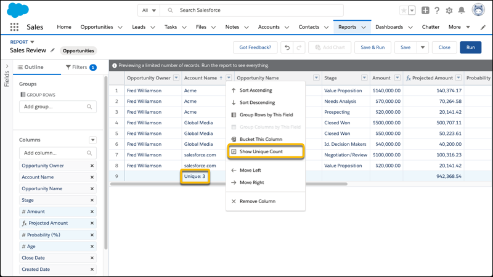Image resolution: width=493 pixels, height=277 pixels.
Task: Click the undo arrow button
Action: point(287,47)
